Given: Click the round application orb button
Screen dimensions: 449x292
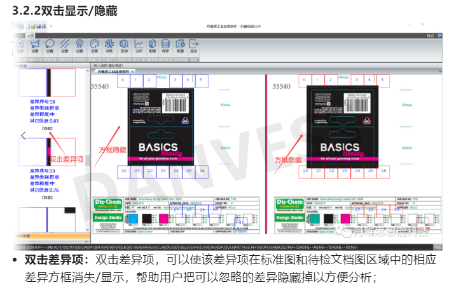Looking at the screenshot, I should (x=19, y=26).
